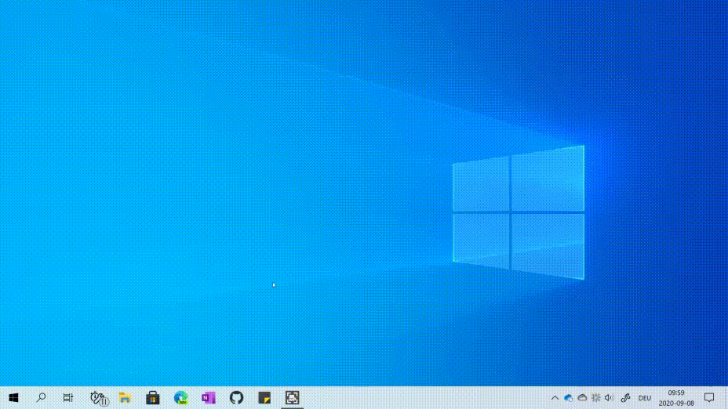This screenshot has width=728, height=409.
Task: Open the gear-shaped tray icon
Action: (596, 398)
